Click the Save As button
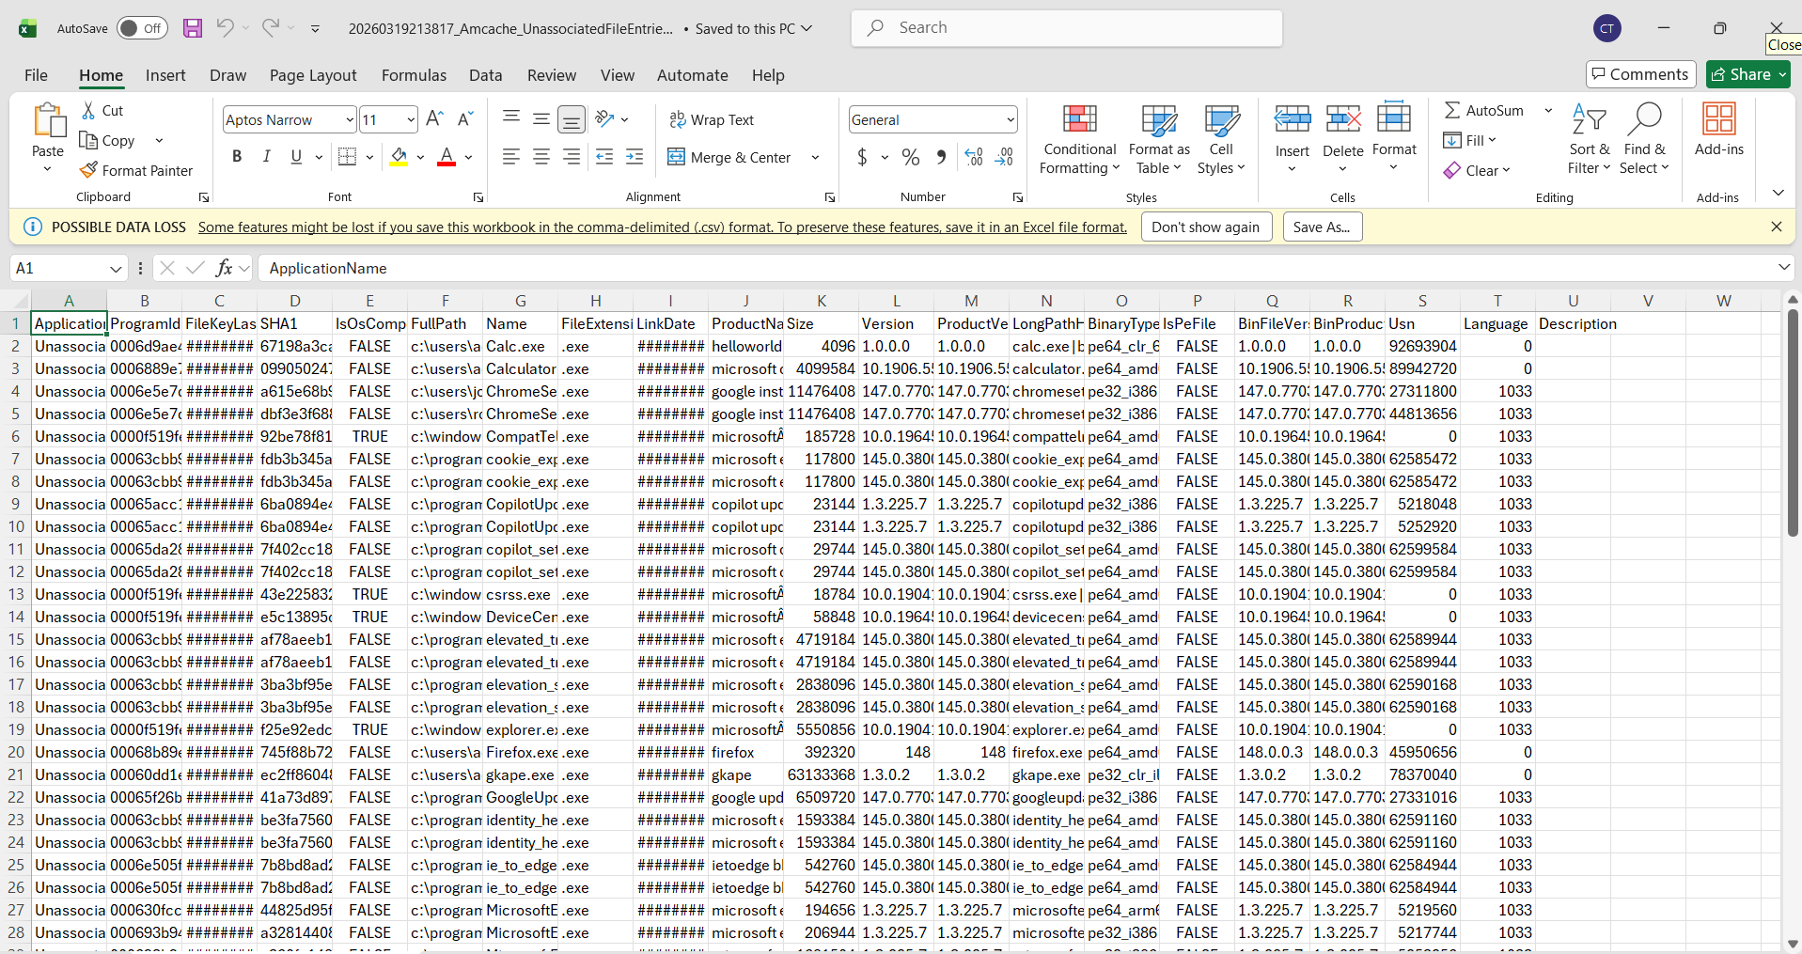Screen dimensions: 1802x954 [x=1321, y=227]
